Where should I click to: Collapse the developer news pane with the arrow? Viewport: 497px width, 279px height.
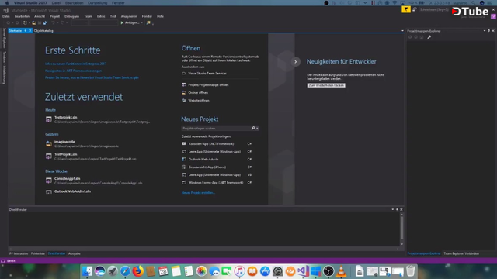[x=295, y=62]
